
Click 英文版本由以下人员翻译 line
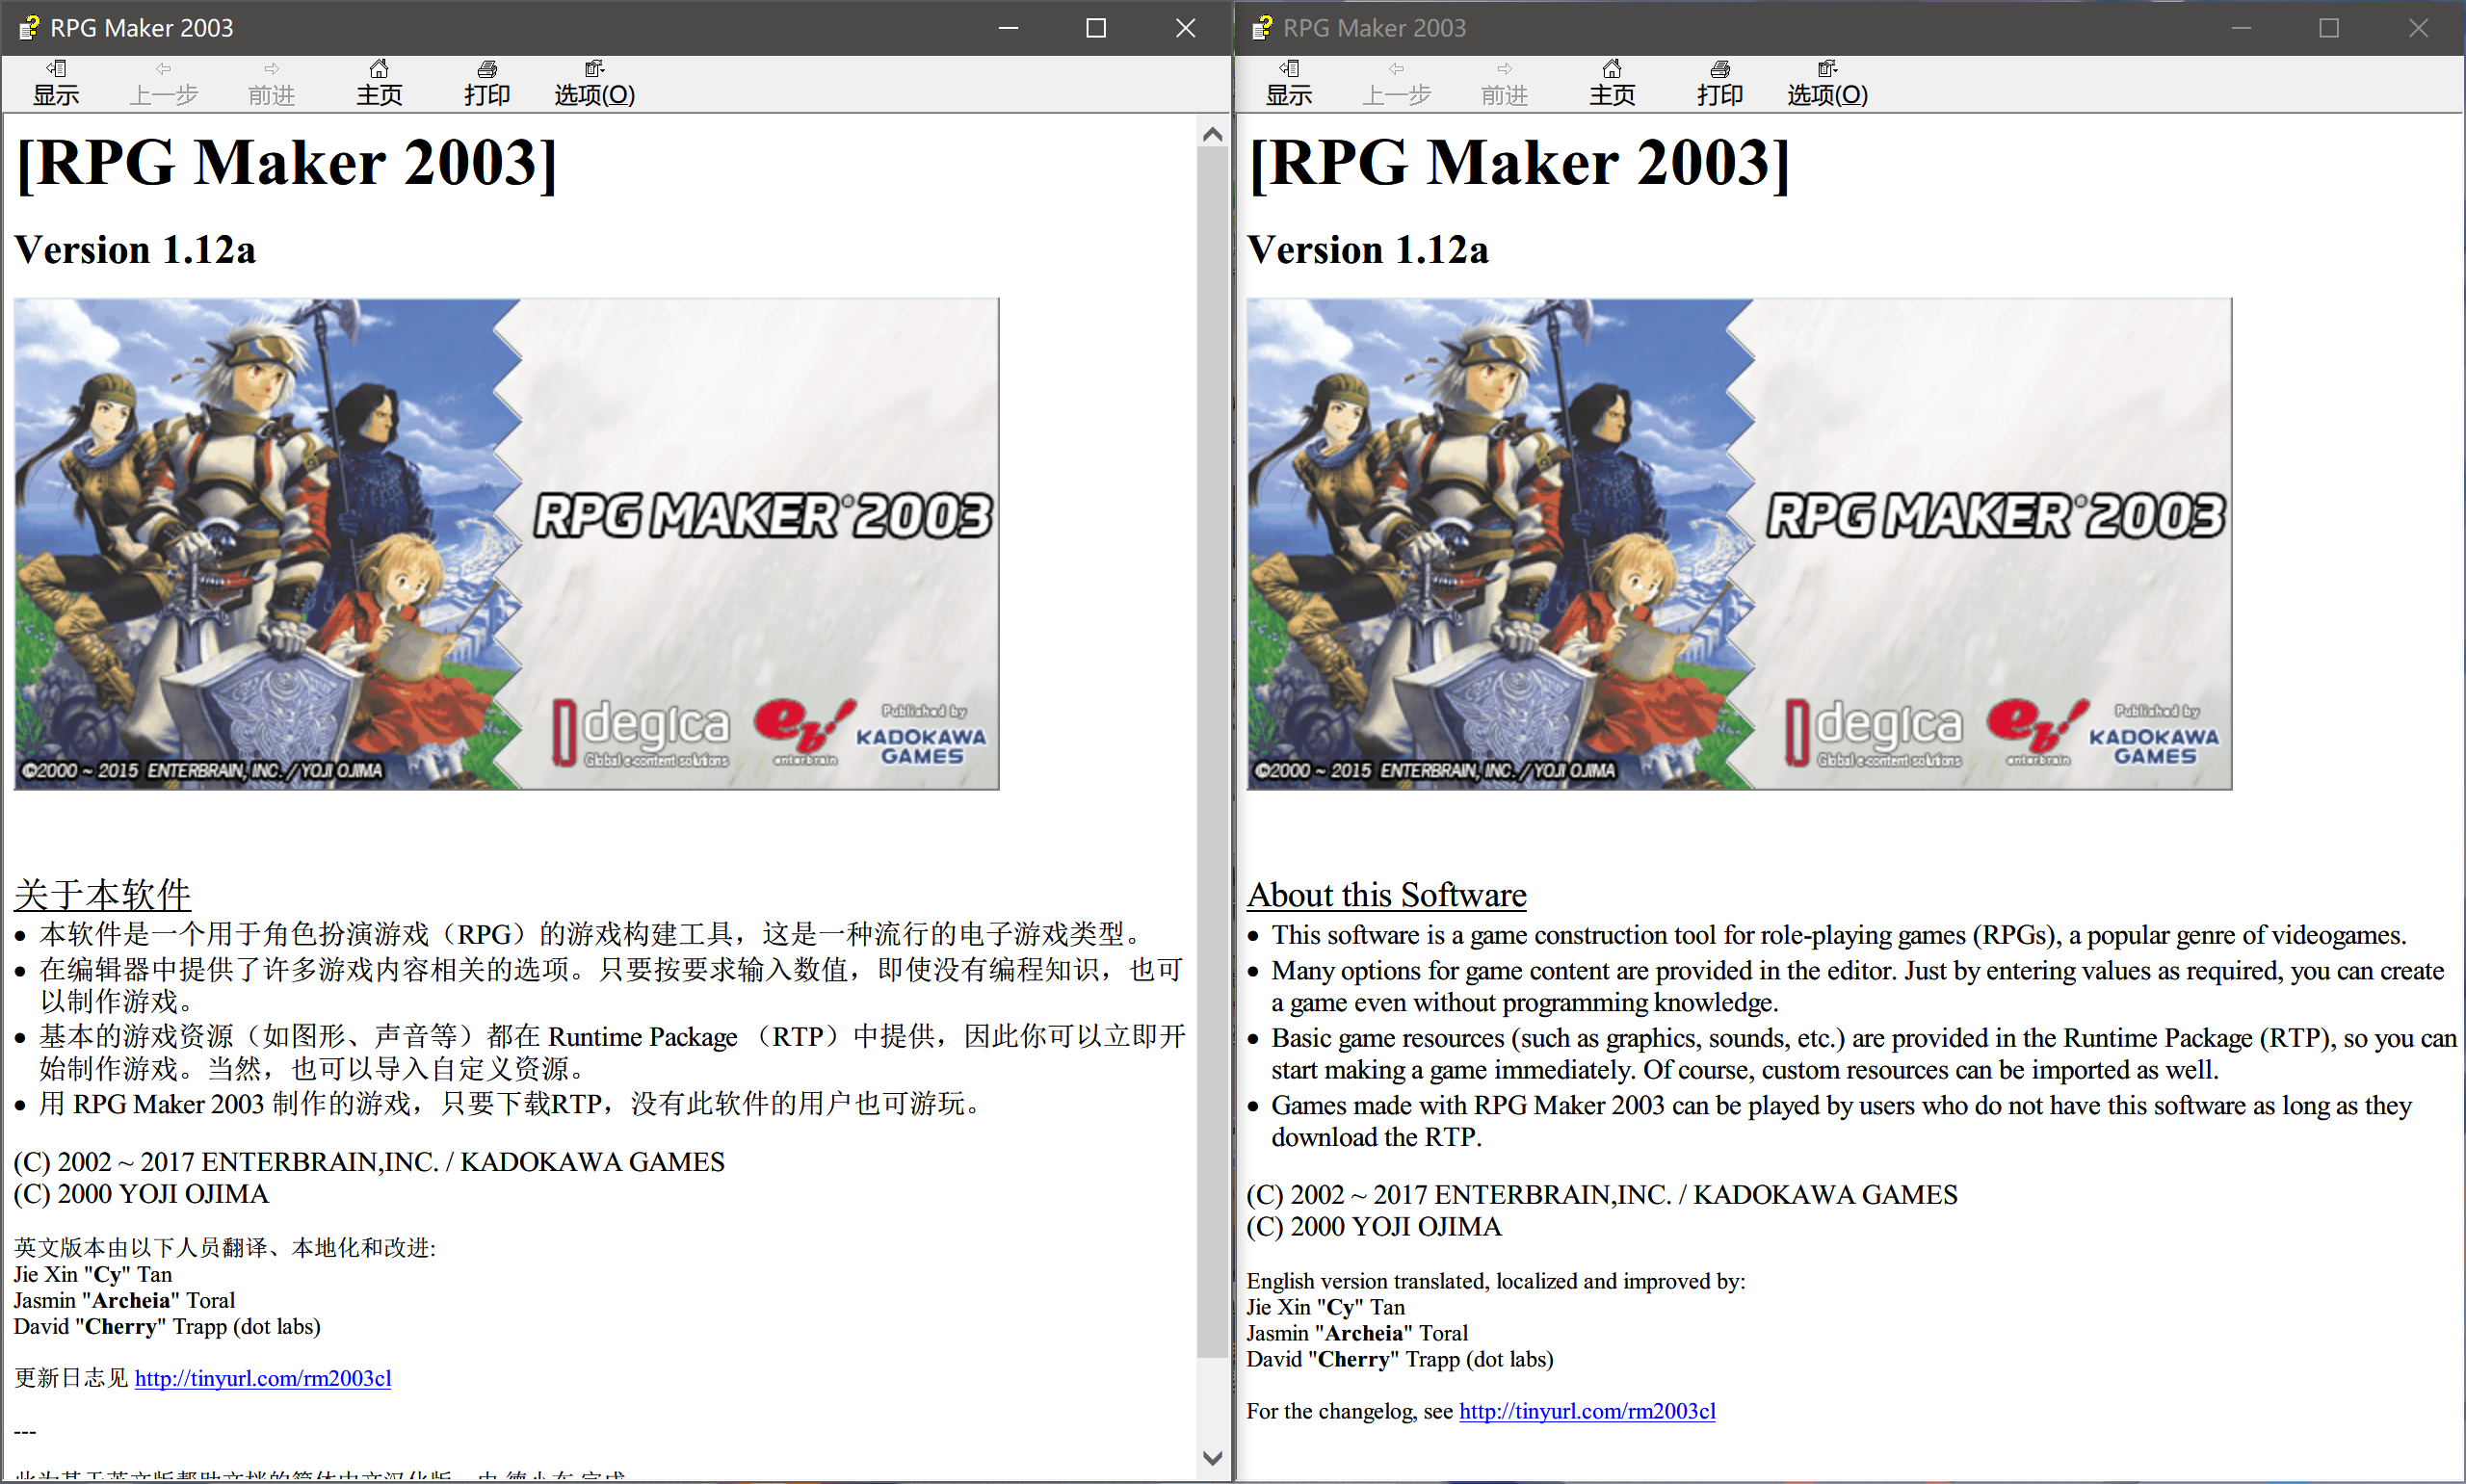pos(225,1248)
